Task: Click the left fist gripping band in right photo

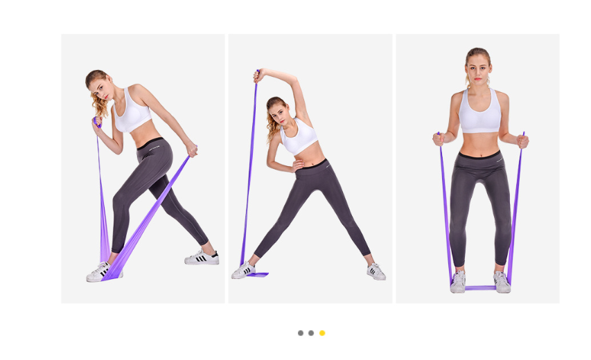Action: 438,139
